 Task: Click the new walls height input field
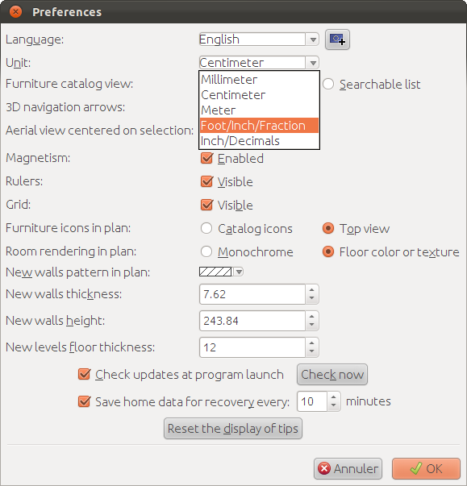(252, 321)
